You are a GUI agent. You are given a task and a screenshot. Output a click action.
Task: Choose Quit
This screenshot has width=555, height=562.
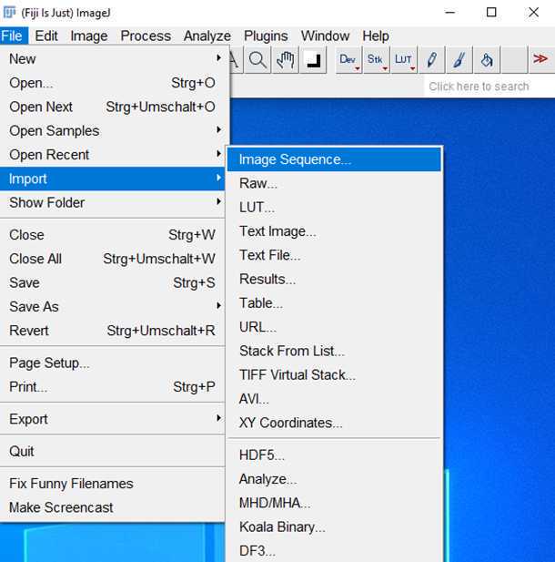113,451
